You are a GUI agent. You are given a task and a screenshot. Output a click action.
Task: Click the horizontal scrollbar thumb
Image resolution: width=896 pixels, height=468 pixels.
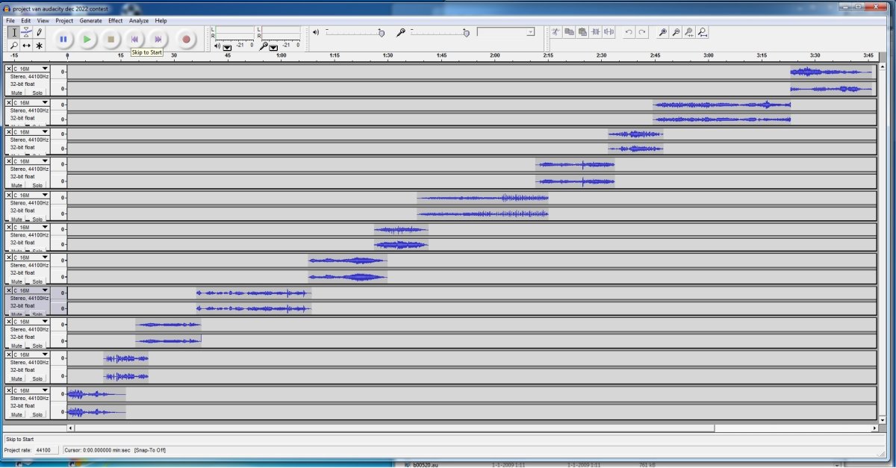click(394, 428)
